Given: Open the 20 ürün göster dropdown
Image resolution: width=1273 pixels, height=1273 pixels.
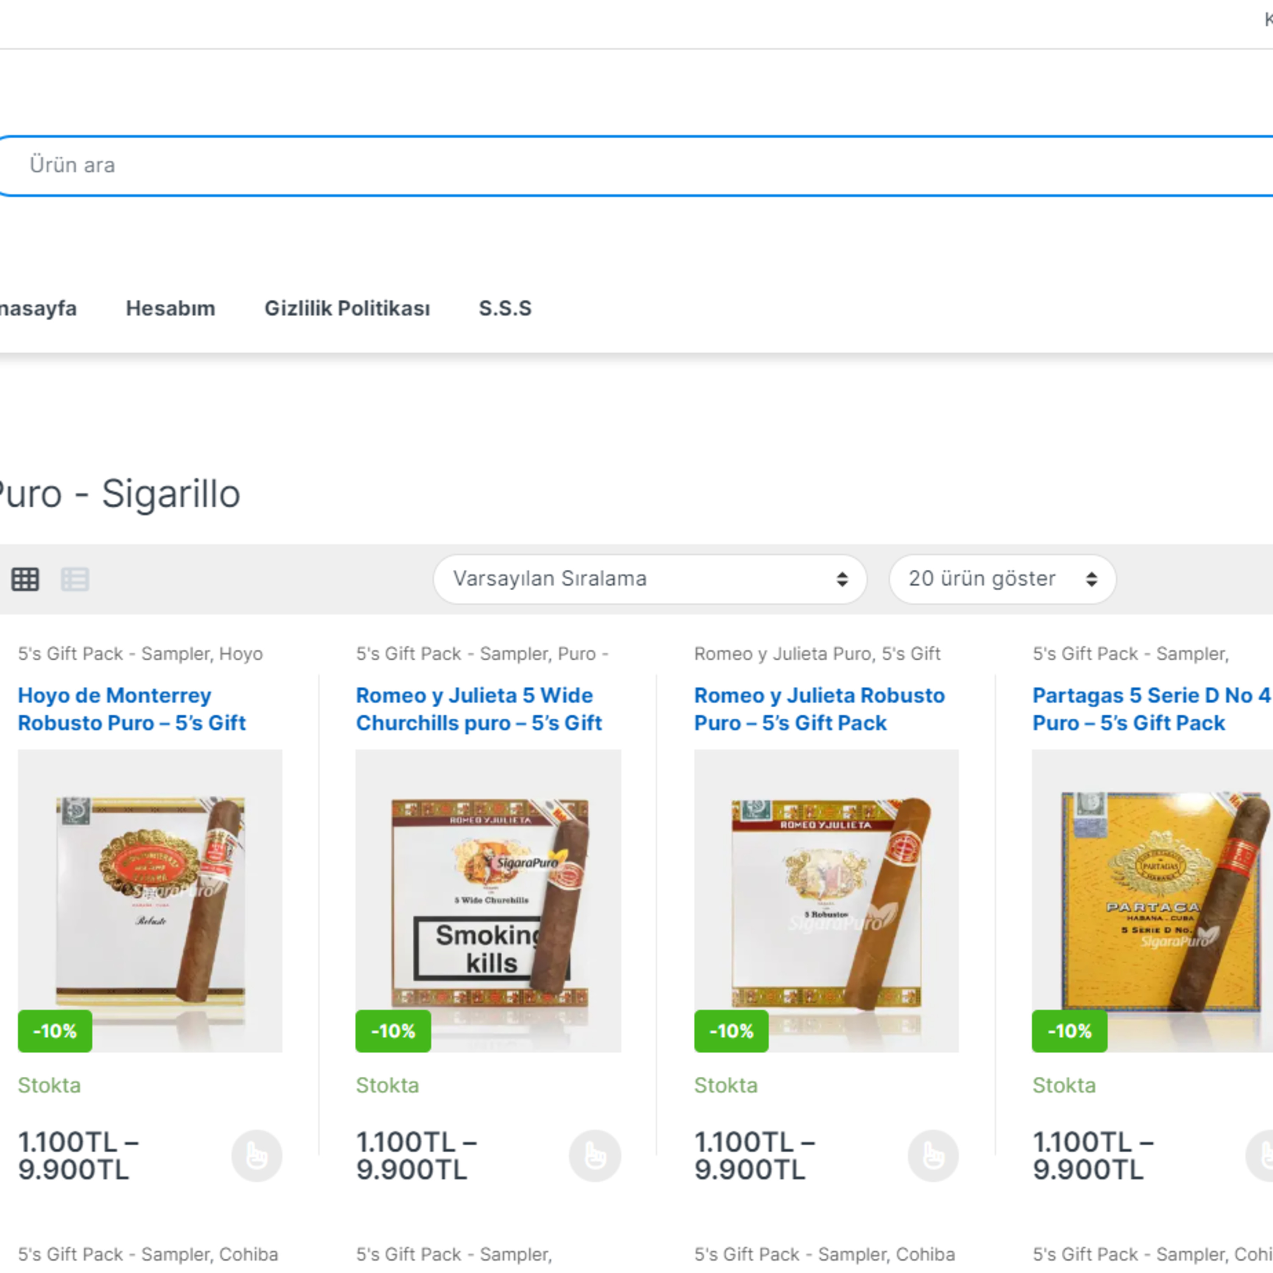Looking at the screenshot, I should point(1002,579).
